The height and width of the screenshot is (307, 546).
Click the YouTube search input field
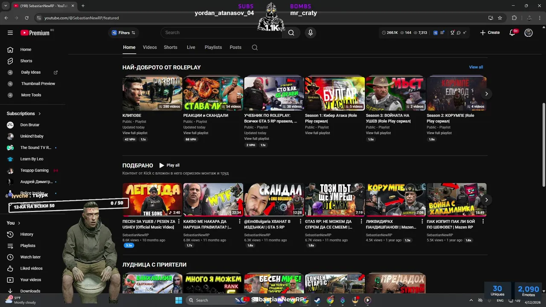pyautogui.click(x=222, y=33)
